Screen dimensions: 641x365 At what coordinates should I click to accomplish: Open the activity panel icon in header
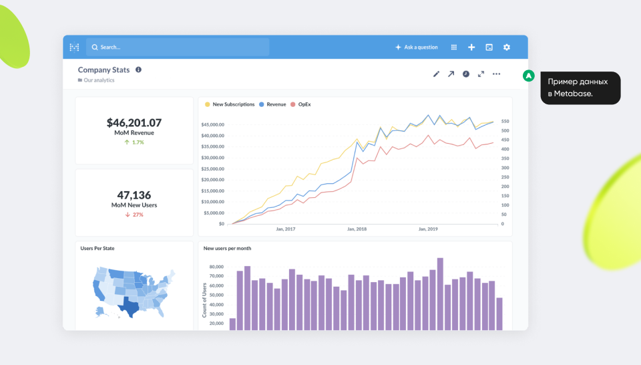tap(489, 47)
